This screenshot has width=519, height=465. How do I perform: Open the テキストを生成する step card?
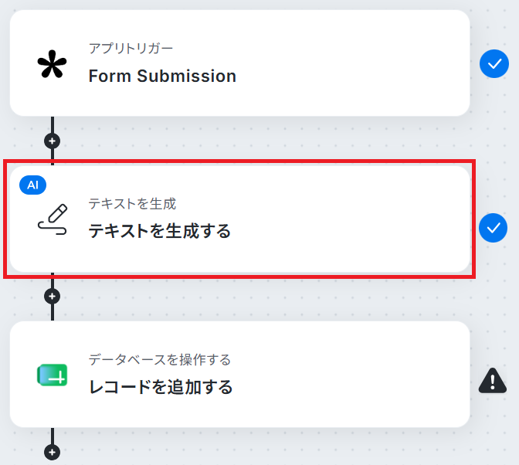(x=240, y=219)
